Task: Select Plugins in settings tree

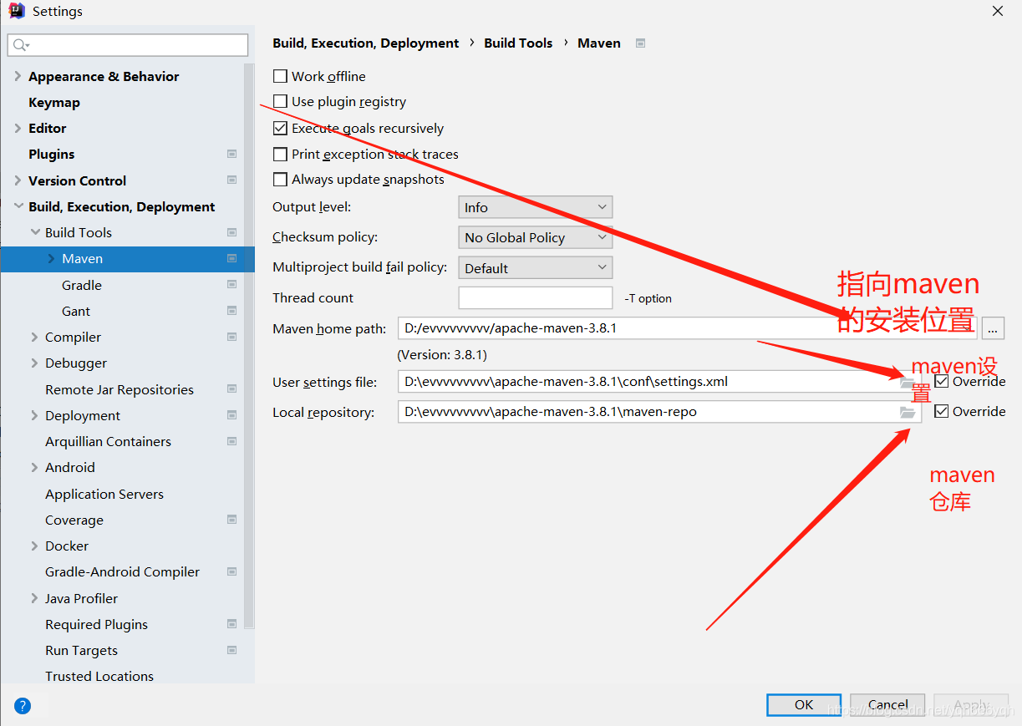Action: pyautogui.click(x=51, y=154)
